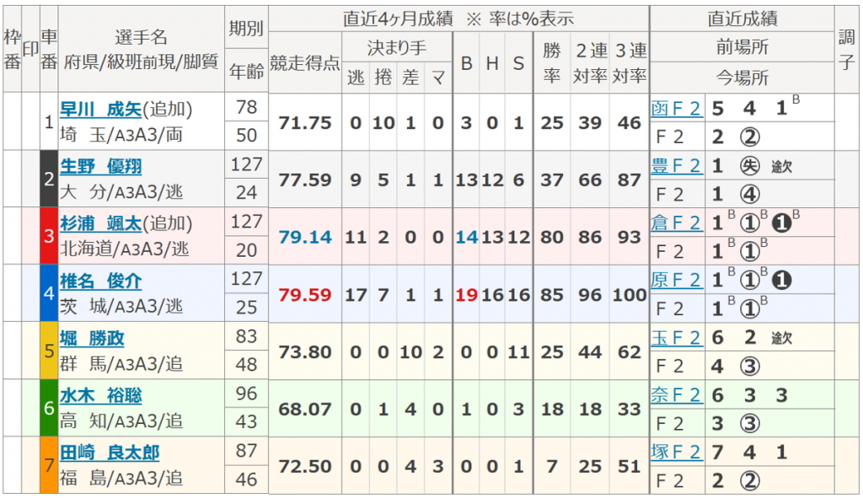Viewport: 863px width, 498px height.
Task: Click the 競走得点 column header
Action: point(304,62)
